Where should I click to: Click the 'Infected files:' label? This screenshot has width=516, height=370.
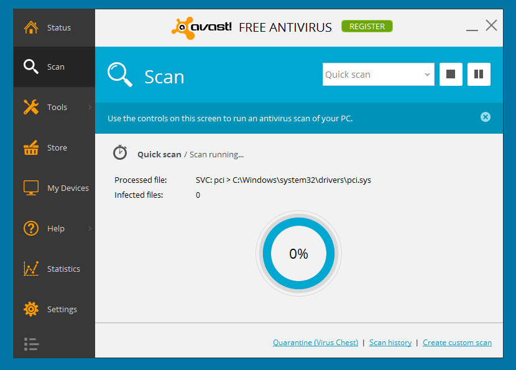tap(139, 195)
